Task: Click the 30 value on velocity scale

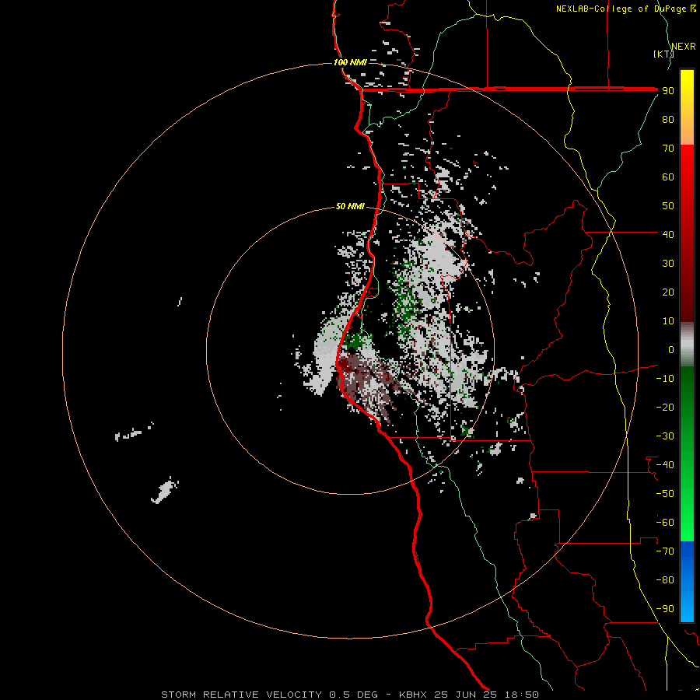Action: point(668,264)
